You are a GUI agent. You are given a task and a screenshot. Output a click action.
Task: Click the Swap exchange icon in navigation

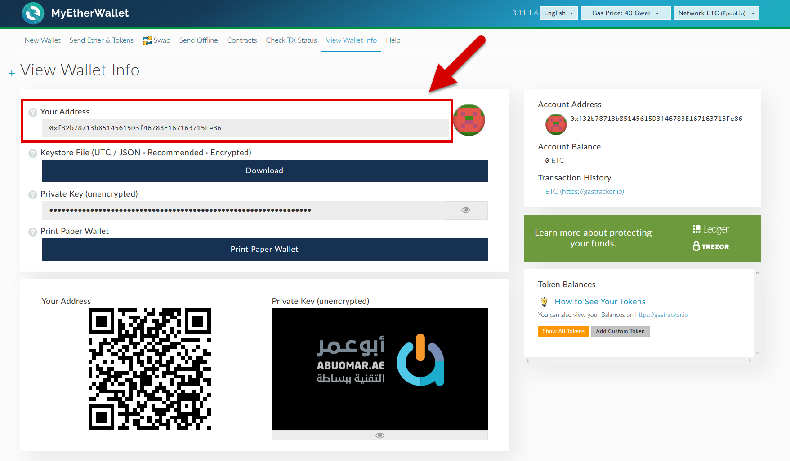point(147,40)
